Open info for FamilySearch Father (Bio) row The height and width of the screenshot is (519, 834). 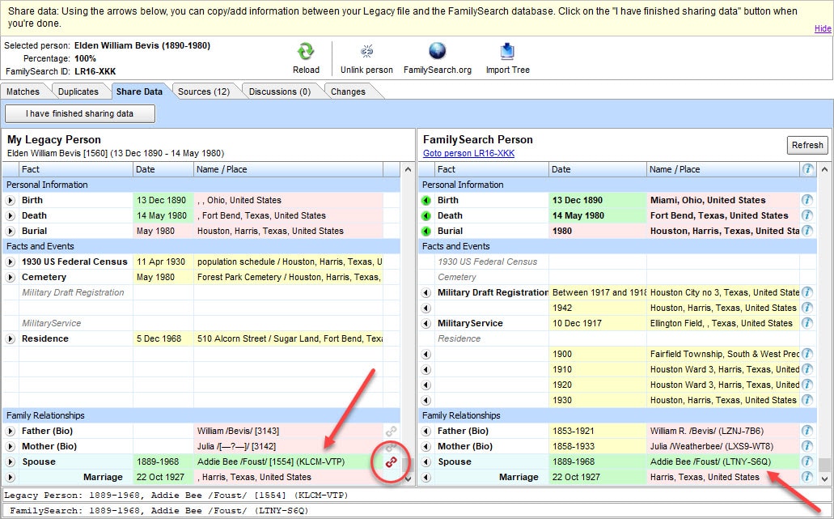tap(807, 431)
